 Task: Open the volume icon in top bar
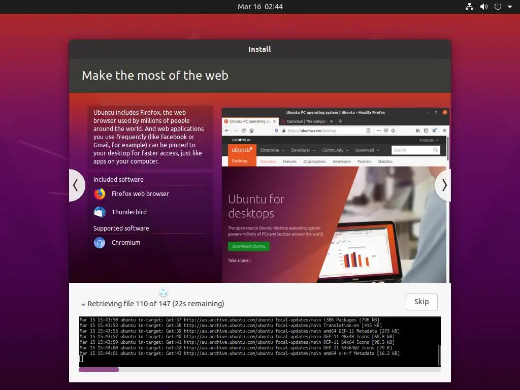tap(484, 7)
